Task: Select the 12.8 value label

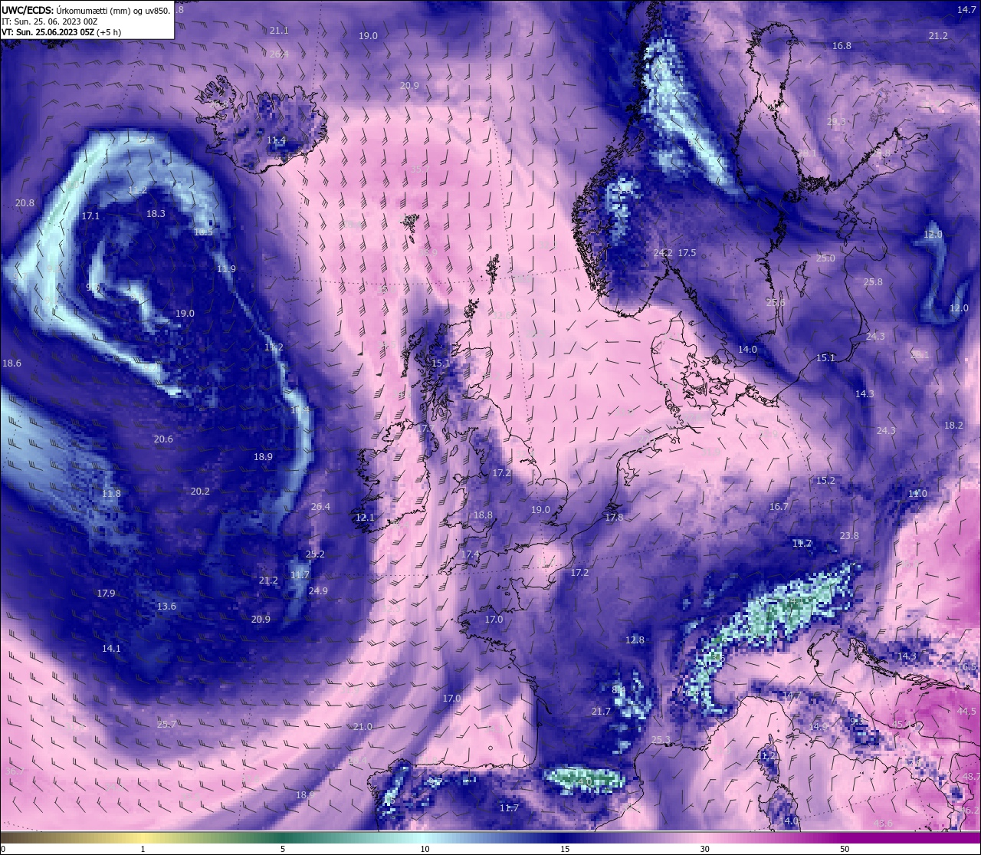Action: [635, 640]
